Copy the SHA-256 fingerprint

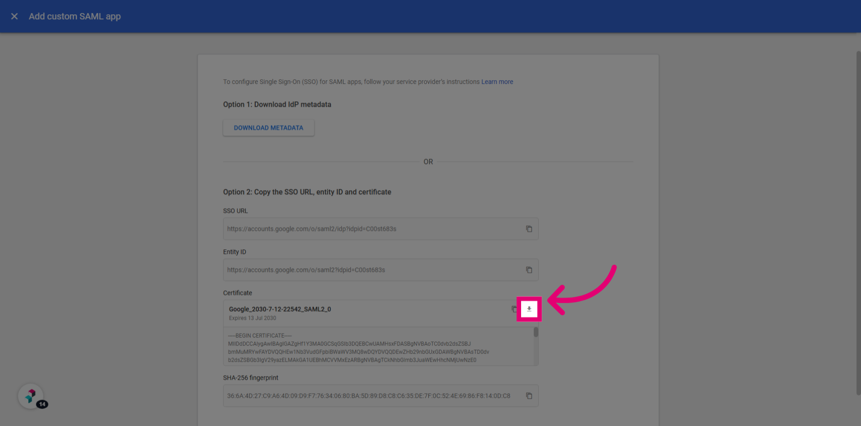point(529,396)
